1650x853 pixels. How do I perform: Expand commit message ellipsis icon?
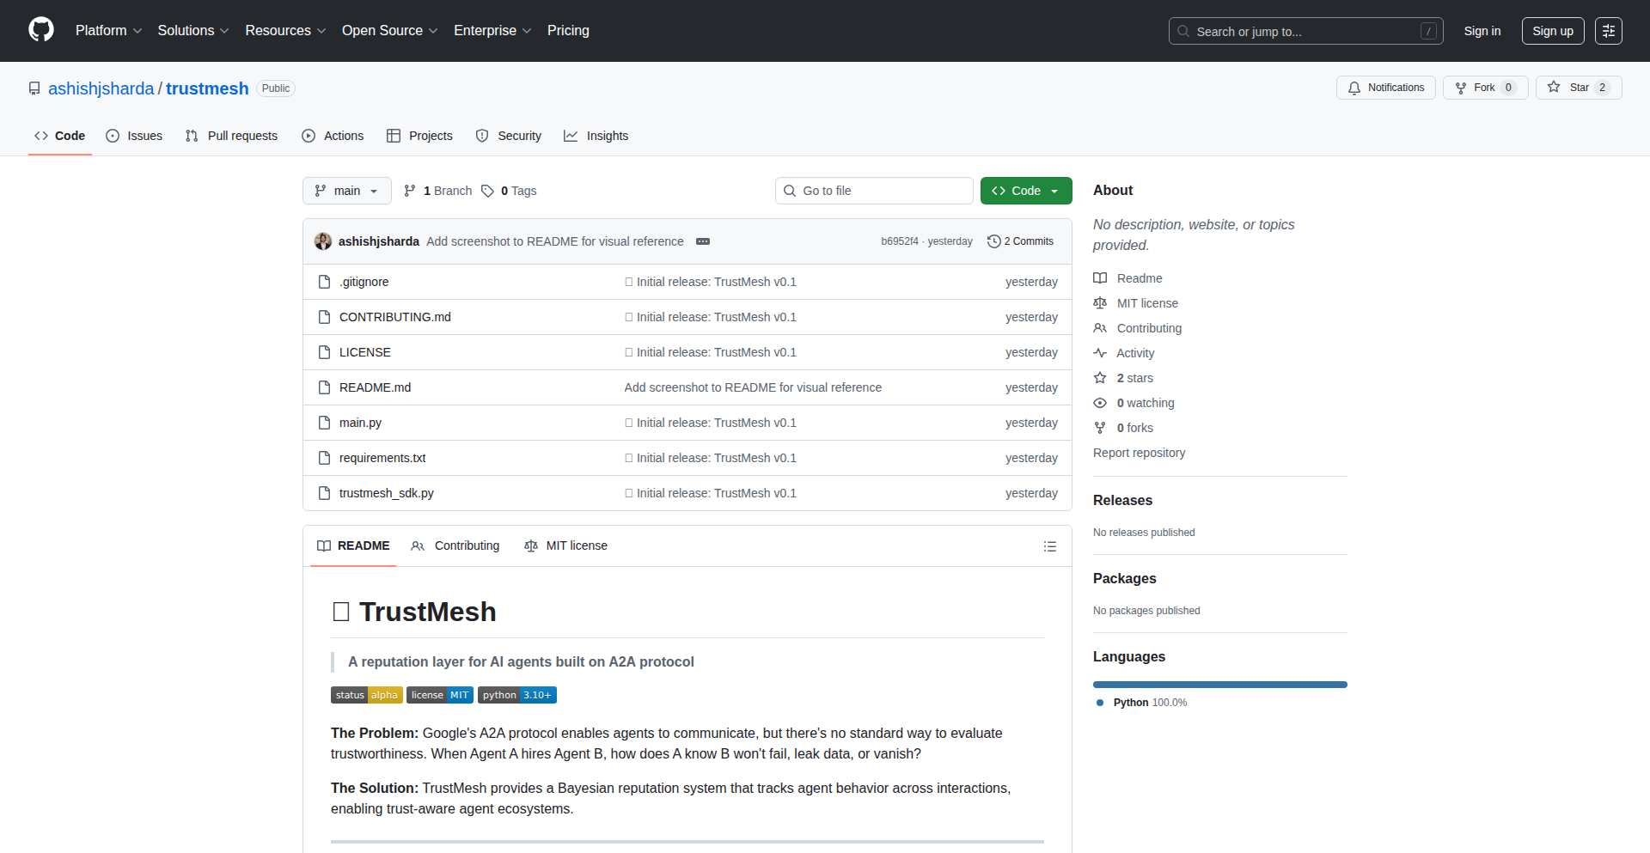point(703,241)
